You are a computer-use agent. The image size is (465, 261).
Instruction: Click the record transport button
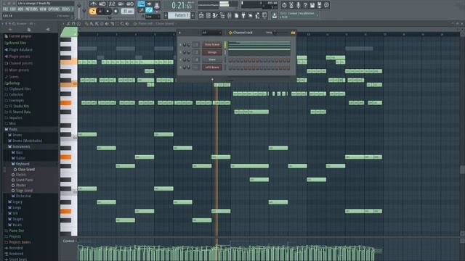click(x=116, y=12)
